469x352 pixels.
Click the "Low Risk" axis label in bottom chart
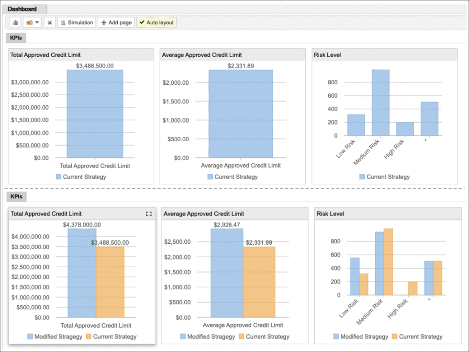pyautogui.click(x=348, y=308)
